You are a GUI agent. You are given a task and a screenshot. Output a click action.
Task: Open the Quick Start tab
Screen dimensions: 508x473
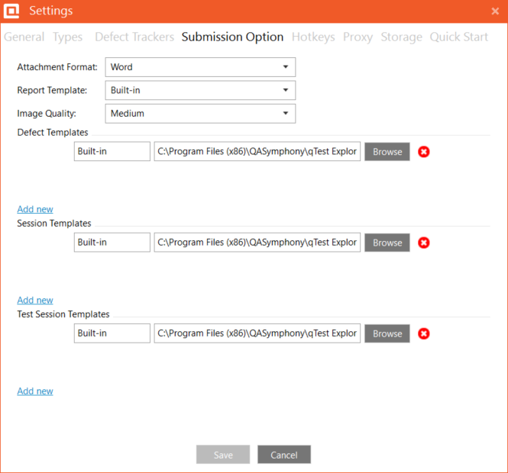coord(459,37)
